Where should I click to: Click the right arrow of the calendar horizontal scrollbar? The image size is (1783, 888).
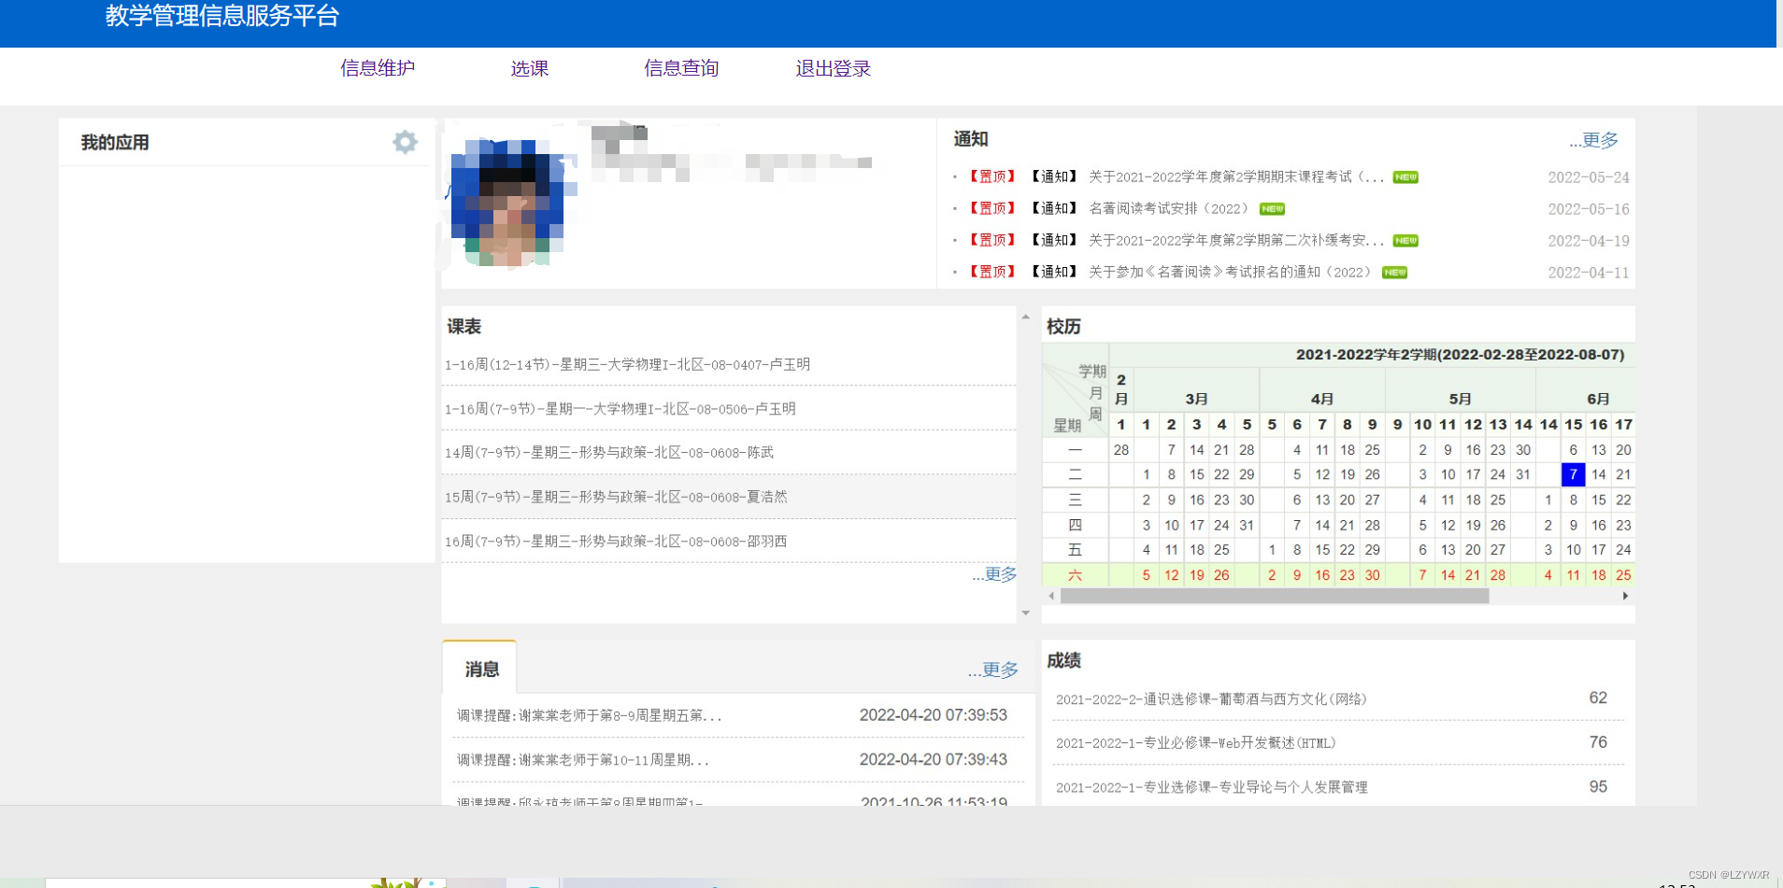(1626, 596)
